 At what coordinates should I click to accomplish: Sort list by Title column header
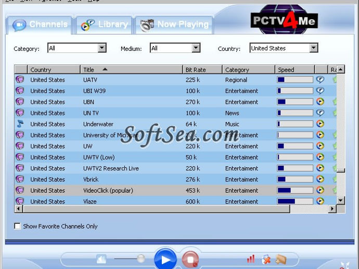[132, 70]
